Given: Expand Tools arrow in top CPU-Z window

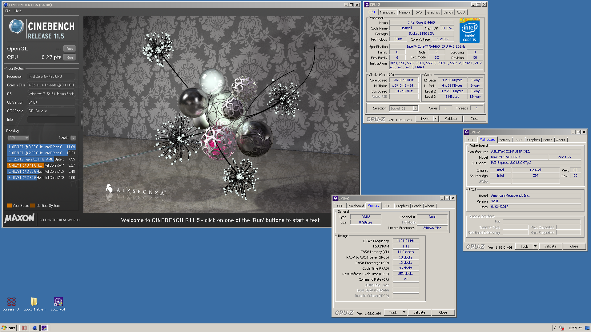Looking at the screenshot, I should point(436,119).
